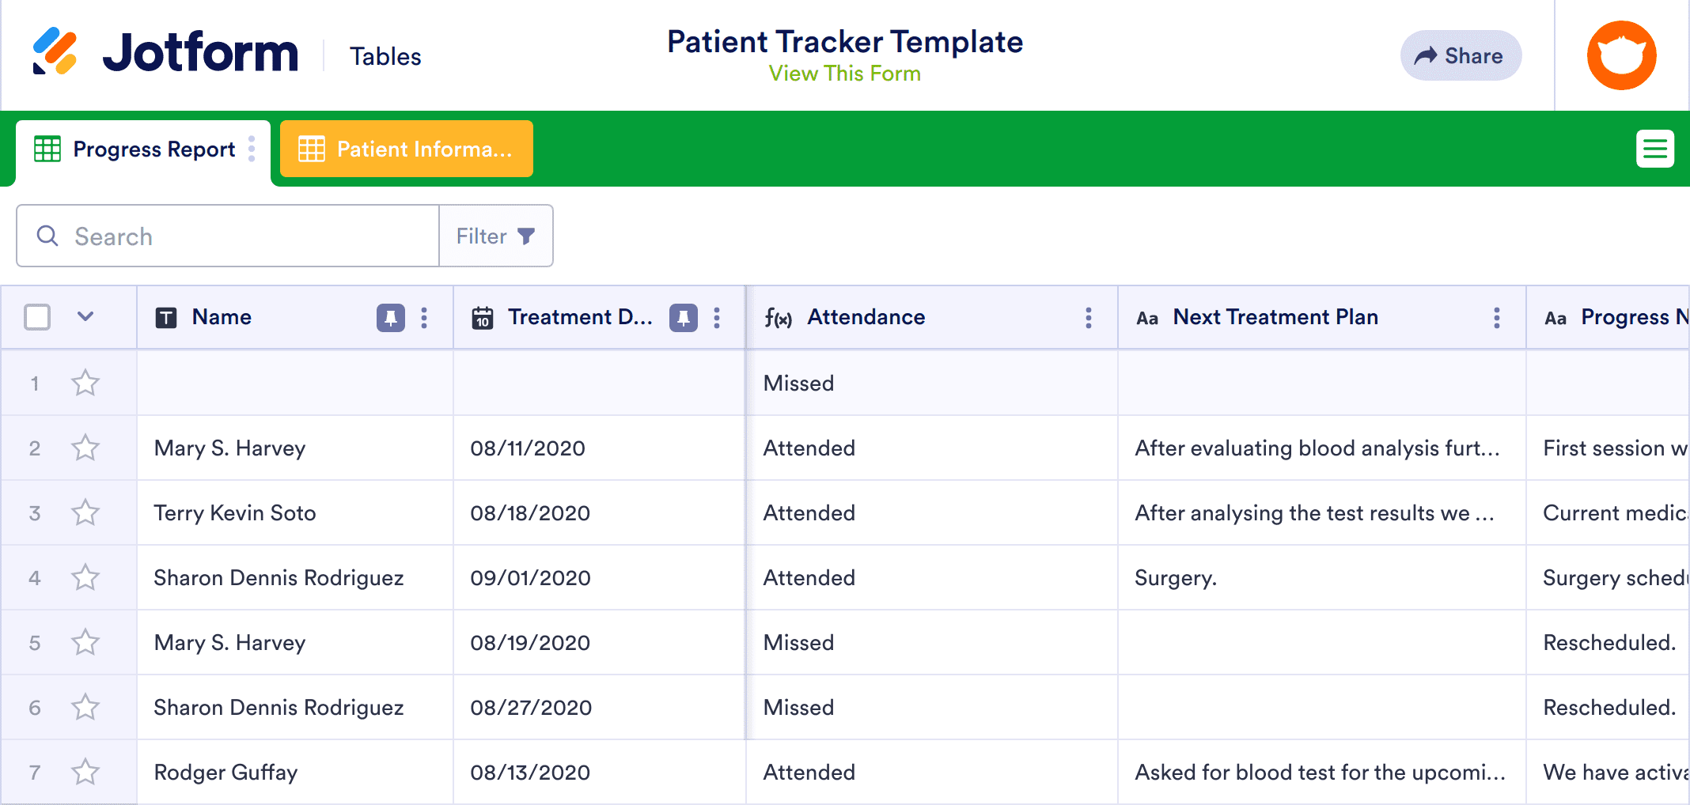Open the hamburger menu on the green bar
Viewport: 1690px width, 805px height.
1655,149
